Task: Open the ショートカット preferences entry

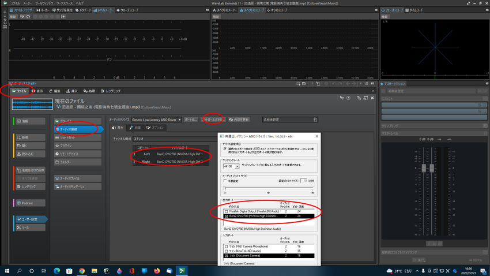Action: coord(77,137)
